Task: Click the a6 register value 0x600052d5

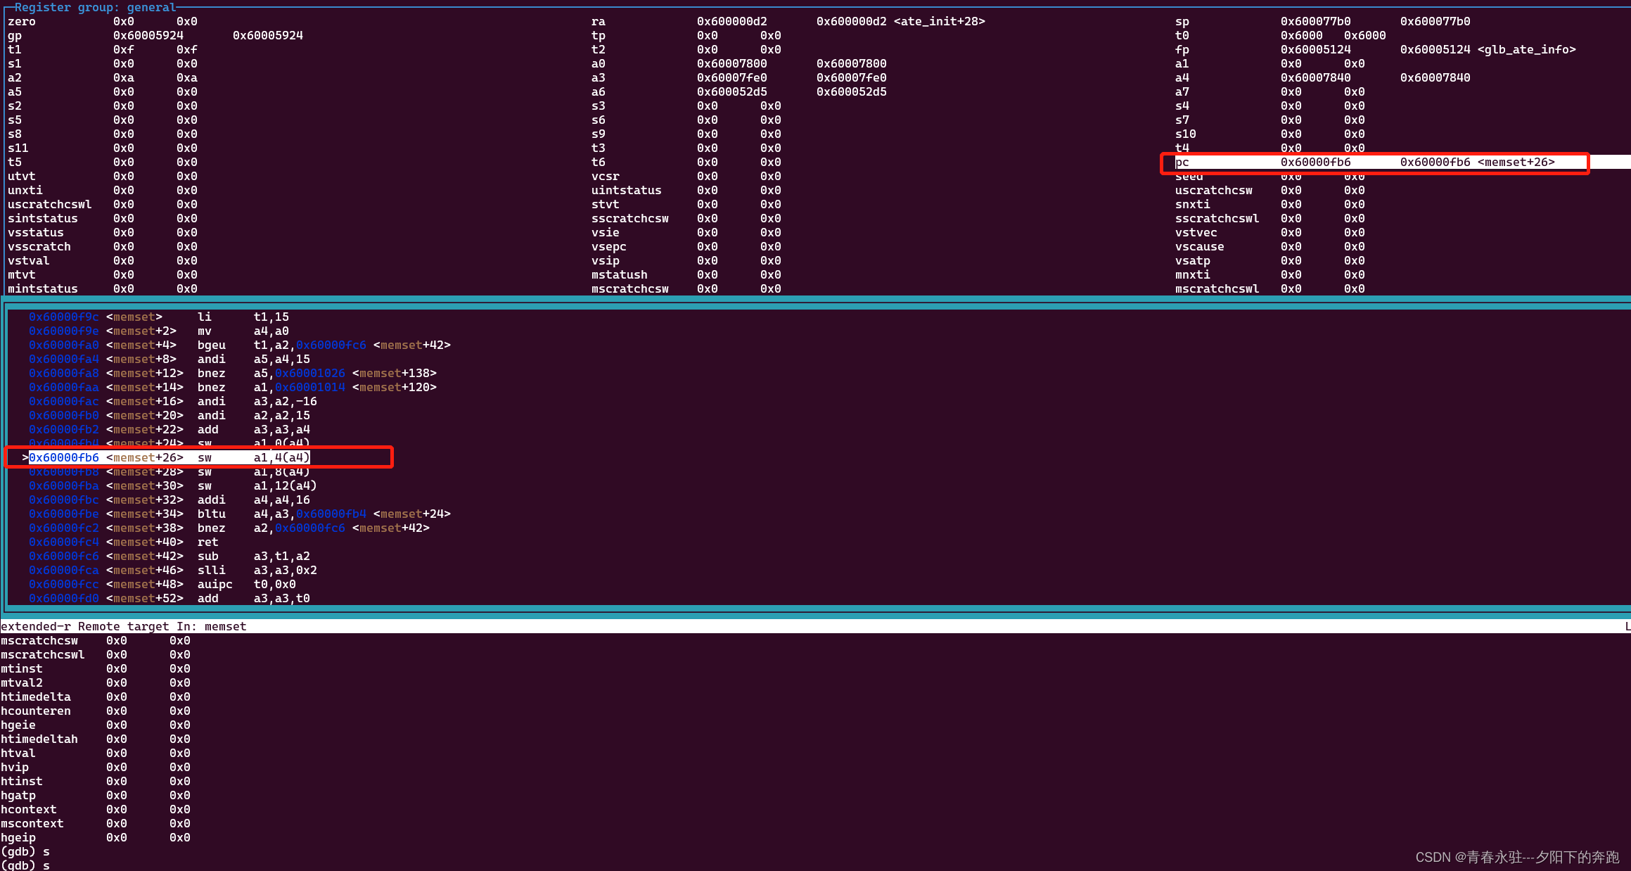Action: [732, 92]
